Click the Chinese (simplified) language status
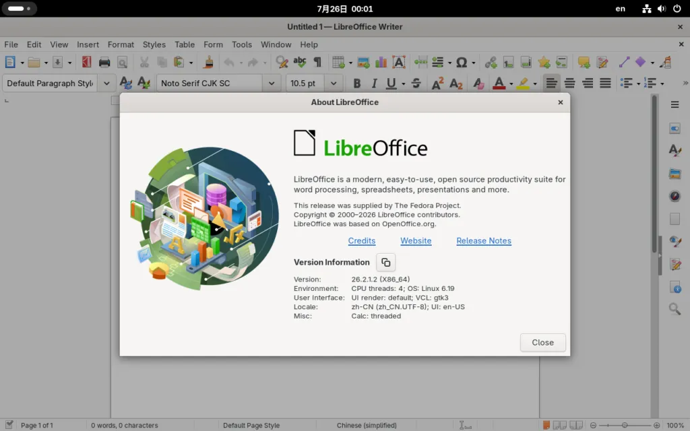This screenshot has width=690, height=431. click(x=367, y=426)
